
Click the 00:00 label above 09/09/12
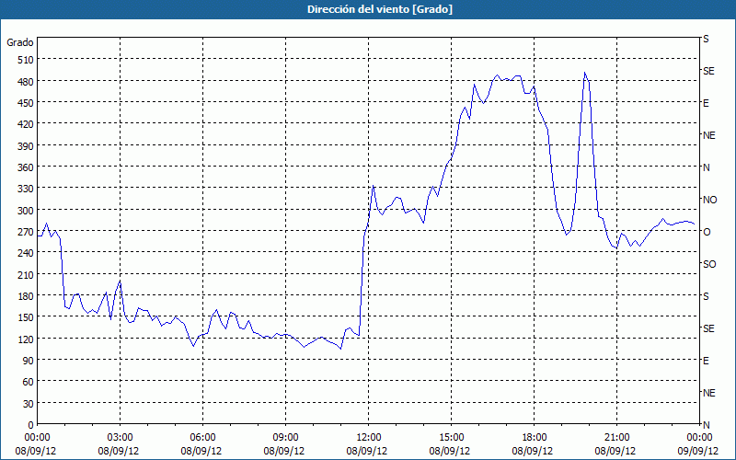click(x=699, y=438)
